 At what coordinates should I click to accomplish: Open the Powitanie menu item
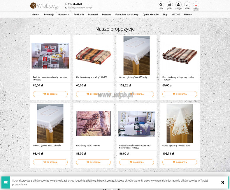tap(79, 15)
